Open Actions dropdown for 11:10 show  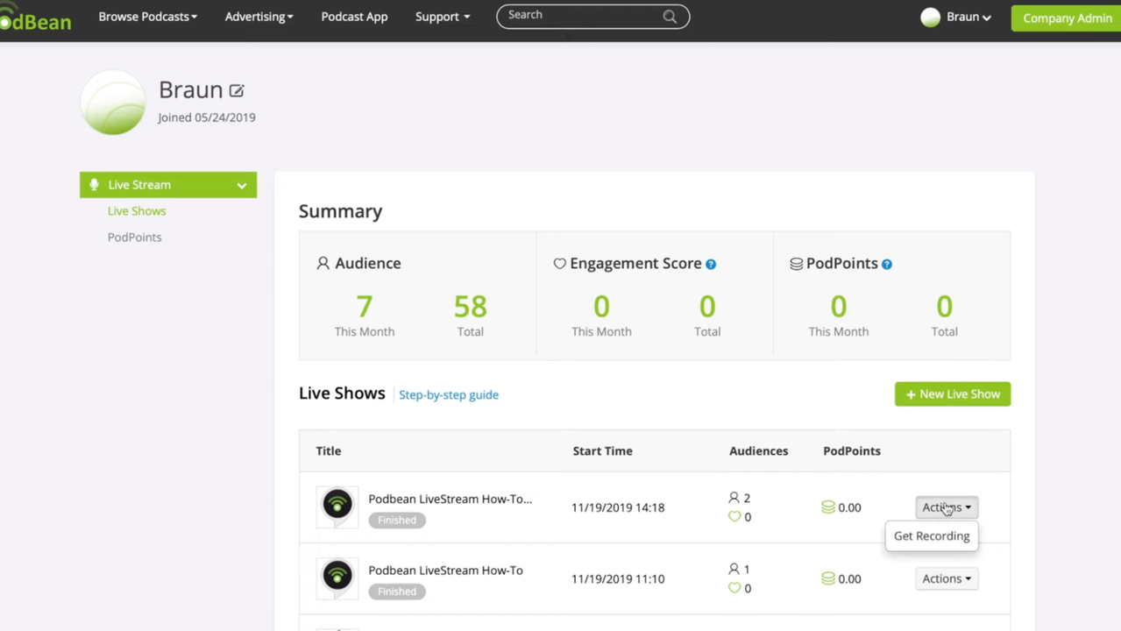coord(946,578)
